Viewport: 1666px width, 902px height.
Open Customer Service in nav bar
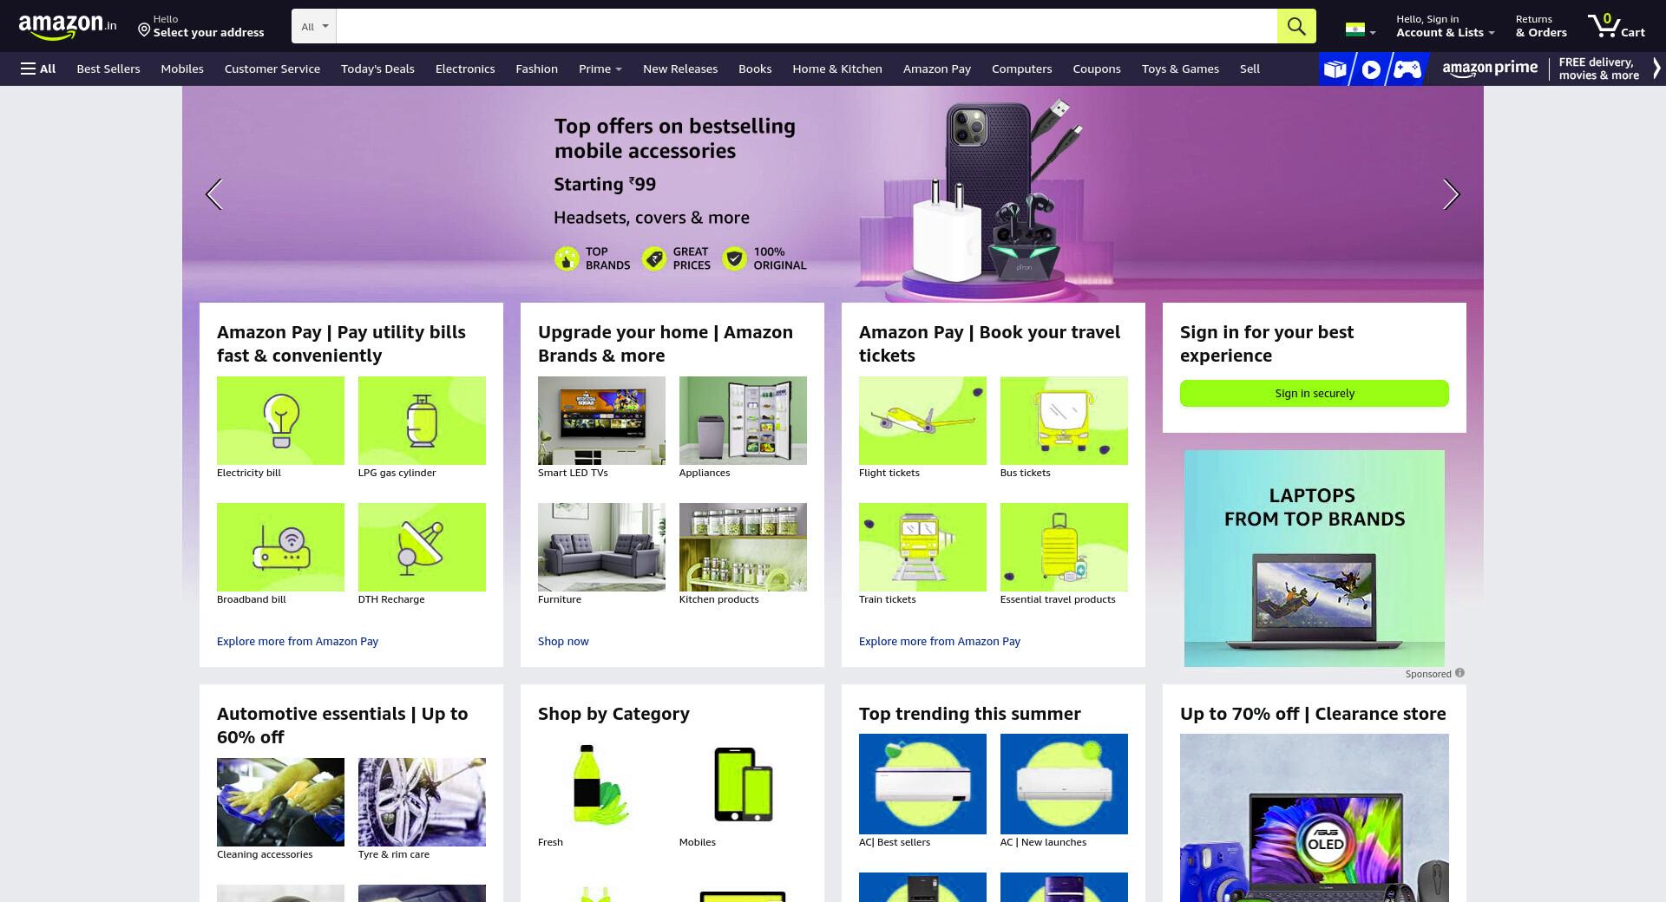[x=272, y=69]
